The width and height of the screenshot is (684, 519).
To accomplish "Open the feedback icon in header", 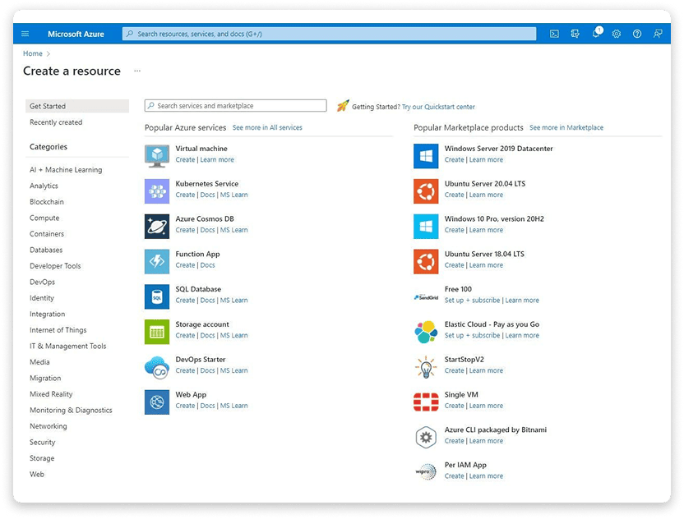I will tap(658, 34).
